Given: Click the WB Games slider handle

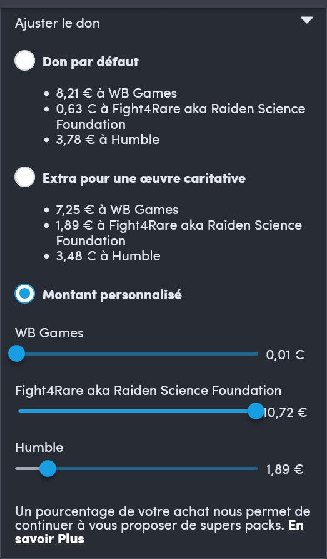Looking at the screenshot, I should [x=16, y=354].
